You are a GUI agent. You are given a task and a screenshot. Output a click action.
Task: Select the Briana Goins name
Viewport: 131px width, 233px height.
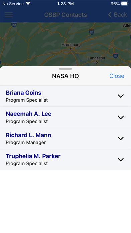[x=24, y=93]
